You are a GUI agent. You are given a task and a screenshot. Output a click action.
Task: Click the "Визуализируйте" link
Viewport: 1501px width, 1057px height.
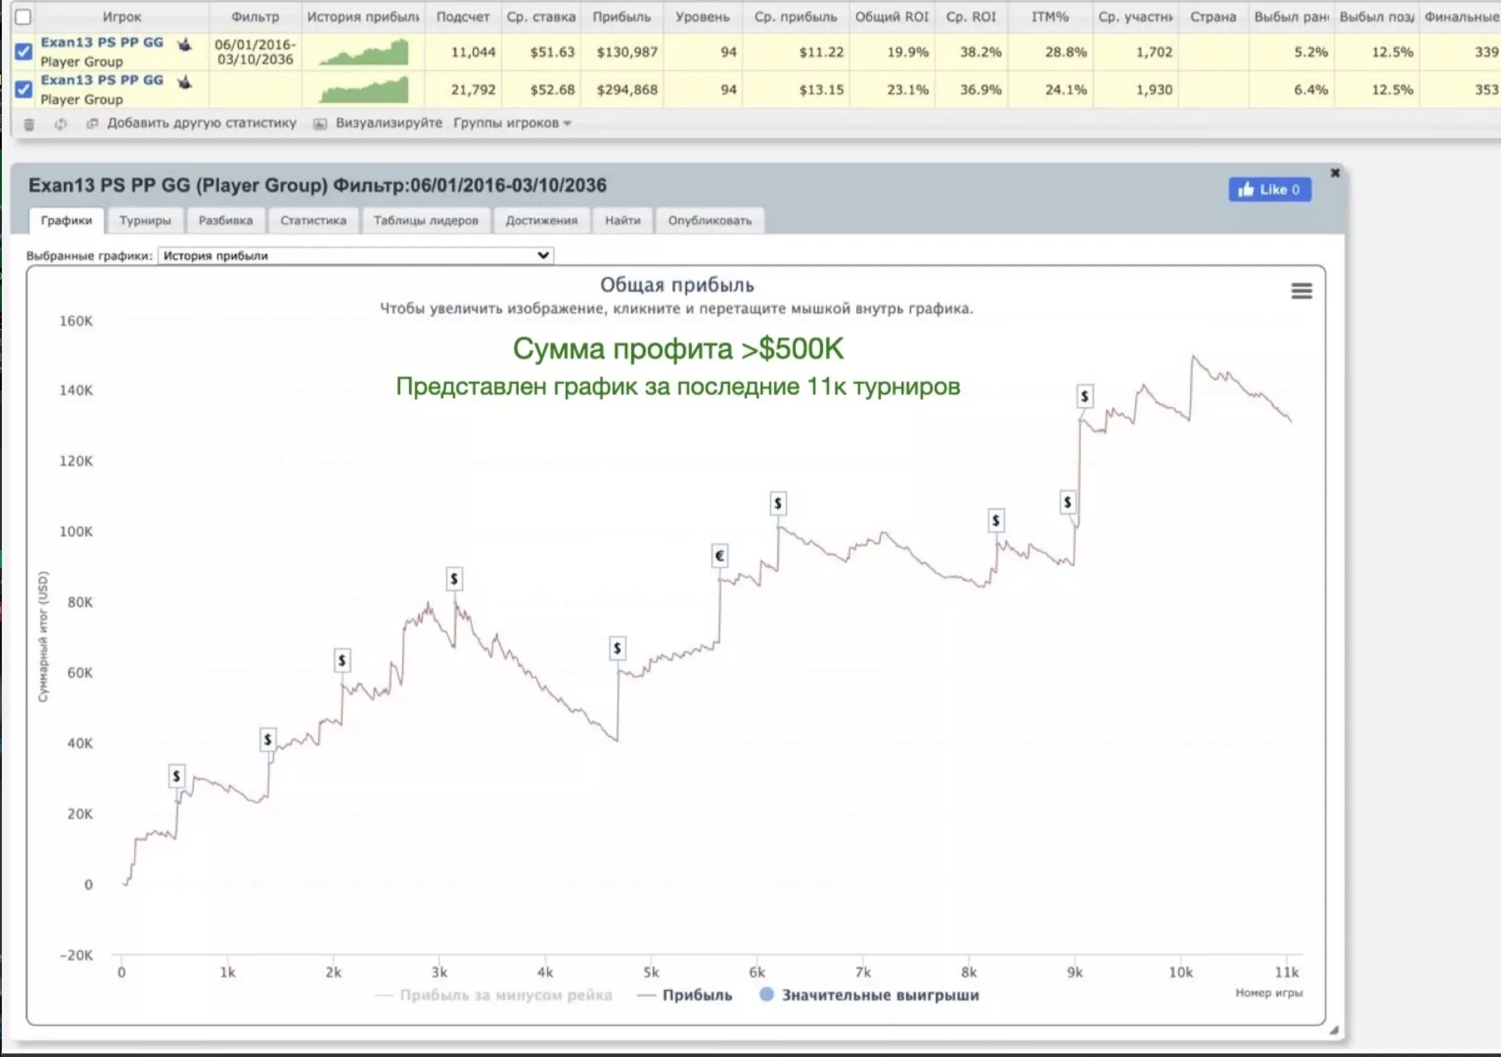(388, 123)
